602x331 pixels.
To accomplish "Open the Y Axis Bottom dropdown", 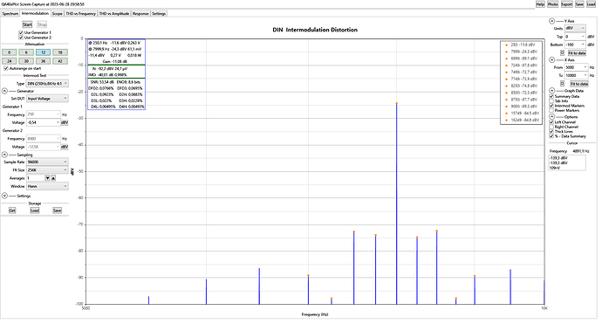I will coord(575,45).
